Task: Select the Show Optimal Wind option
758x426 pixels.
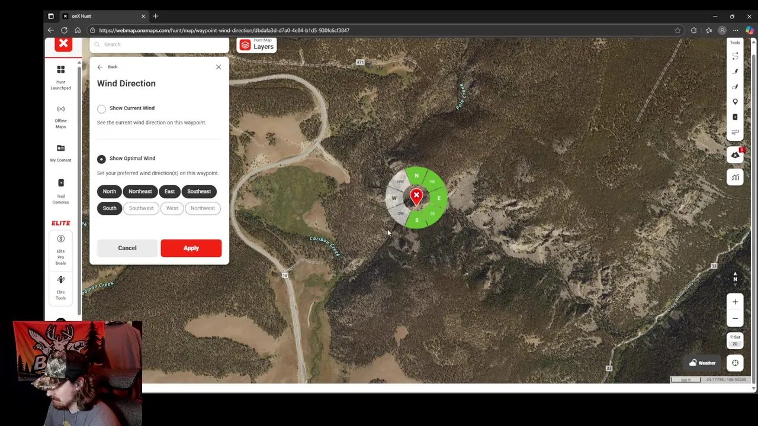Action: [101, 159]
